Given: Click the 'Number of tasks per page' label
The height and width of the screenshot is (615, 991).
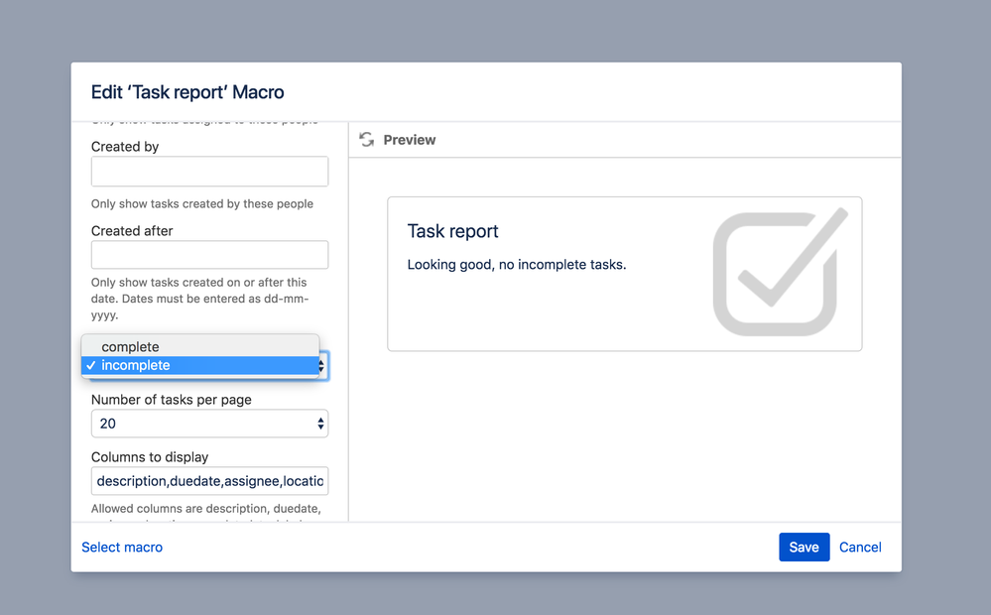Looking at the screenshot, I should pyautogui.click(x=172, y=400).
